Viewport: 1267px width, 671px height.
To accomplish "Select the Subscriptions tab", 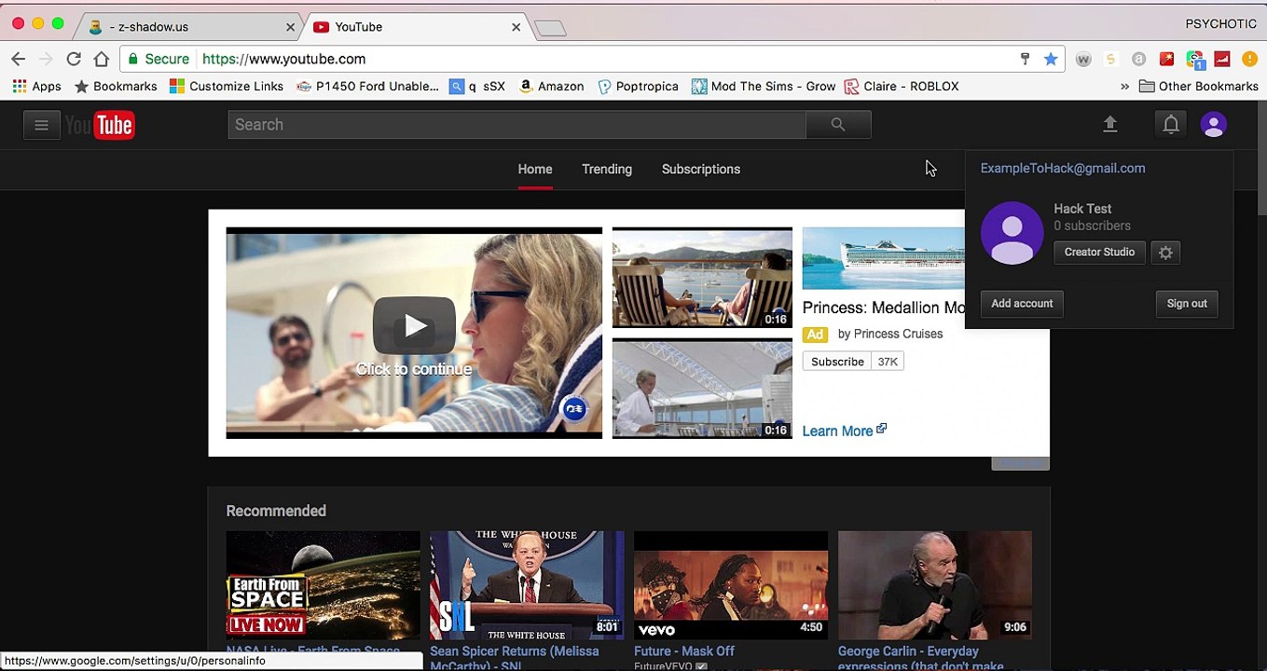I will tap(701, 169).
